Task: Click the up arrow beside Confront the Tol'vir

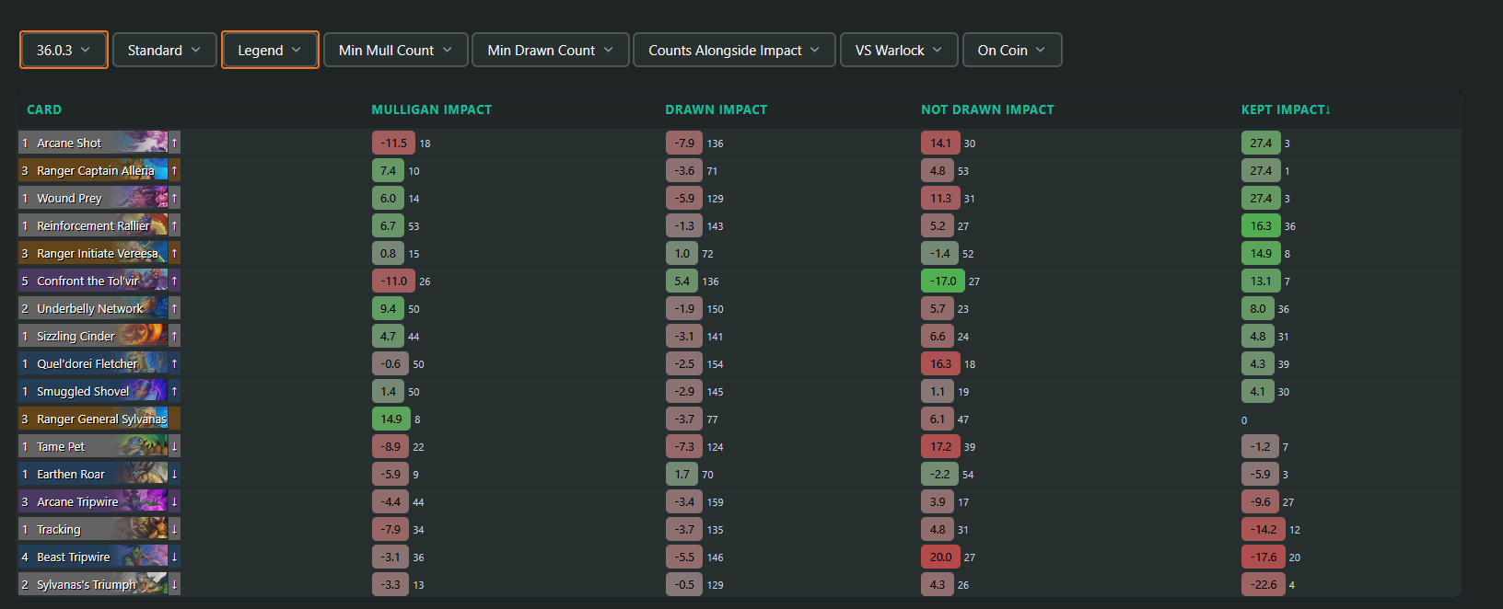Action: tap(174, 281)
